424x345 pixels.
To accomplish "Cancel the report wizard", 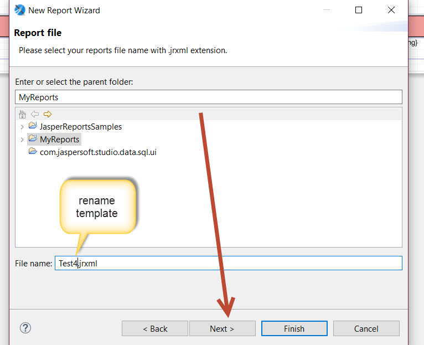I will click(366, 328).
